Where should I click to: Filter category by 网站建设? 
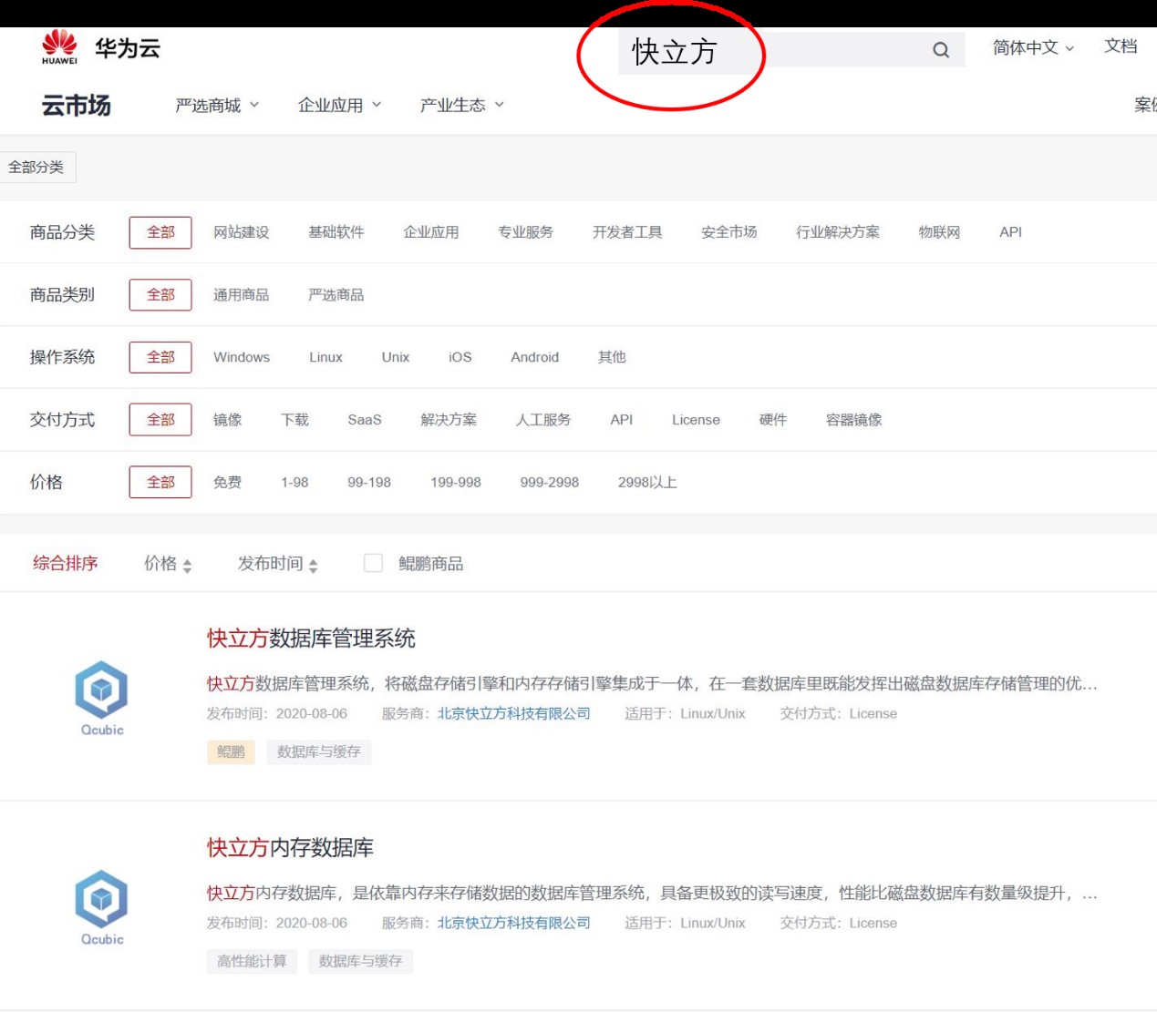pyautogui.click(x=242, y=232)
